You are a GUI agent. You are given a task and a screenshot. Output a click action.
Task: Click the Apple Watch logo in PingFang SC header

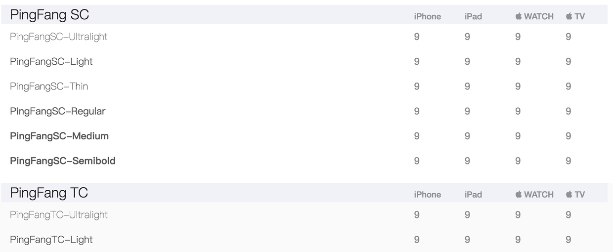tap(519, 16)
